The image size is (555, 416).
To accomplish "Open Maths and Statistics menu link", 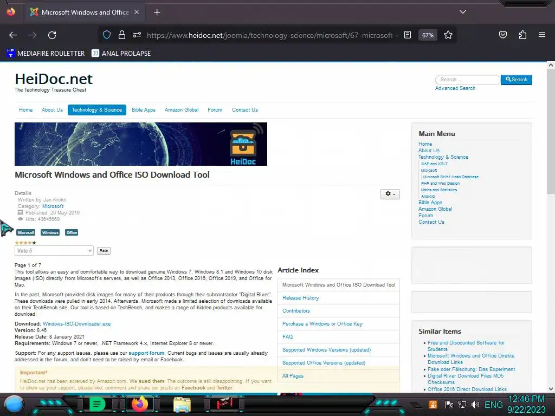I will tap(439, 190).
